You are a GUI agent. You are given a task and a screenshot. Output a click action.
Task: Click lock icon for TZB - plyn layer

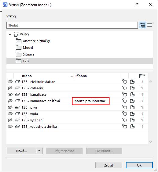(x=125, y=107)
